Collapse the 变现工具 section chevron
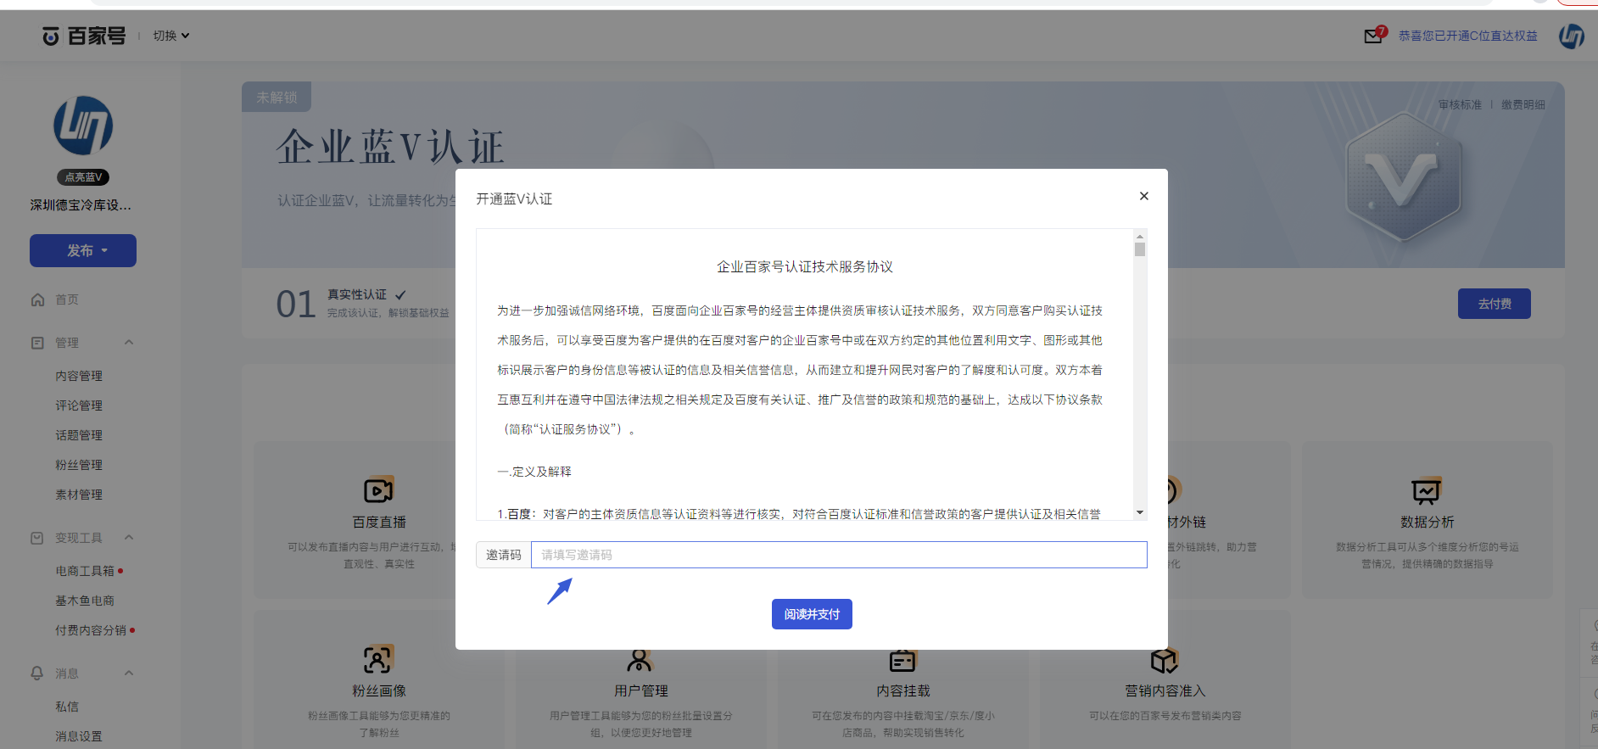 129,537
